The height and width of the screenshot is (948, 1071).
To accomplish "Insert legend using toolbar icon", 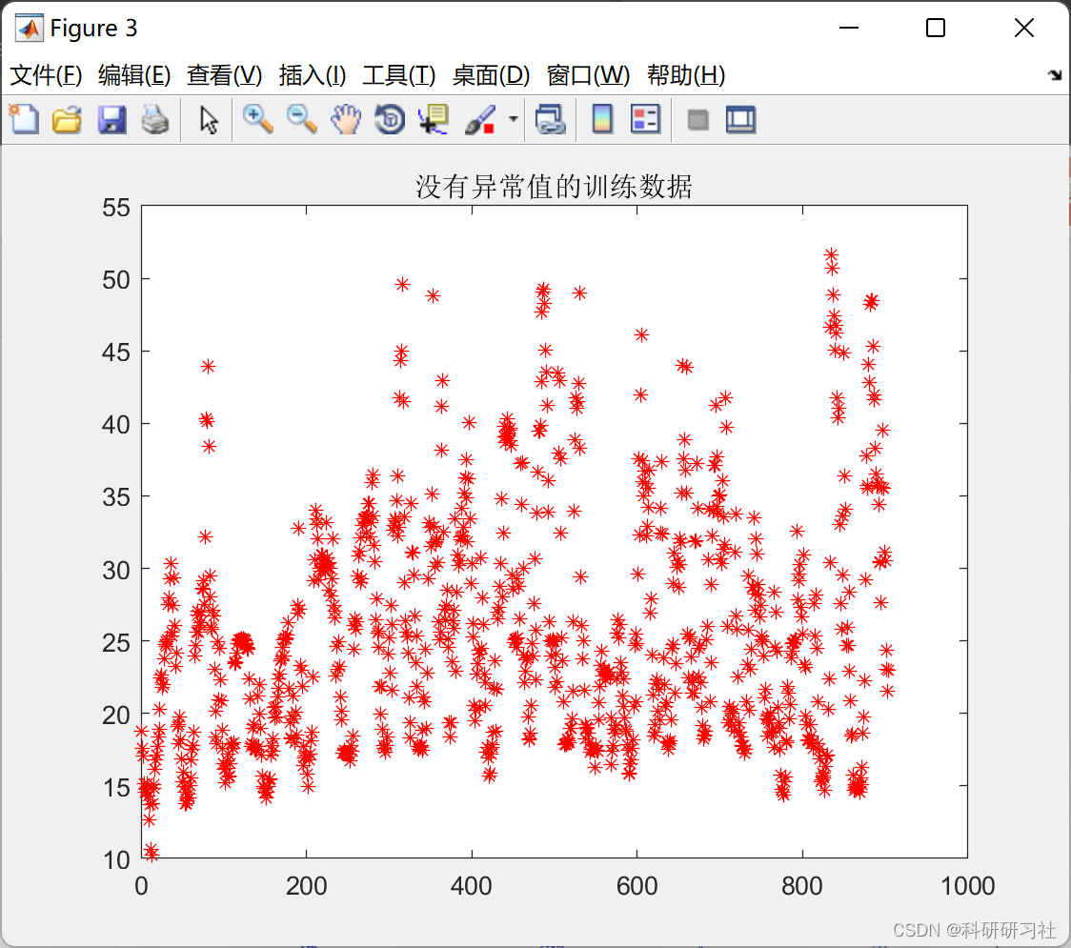I will [x=645, y=119].
